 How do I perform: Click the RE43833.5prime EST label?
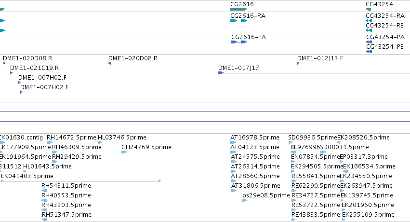pyautogui.click(x=316, y=215)
